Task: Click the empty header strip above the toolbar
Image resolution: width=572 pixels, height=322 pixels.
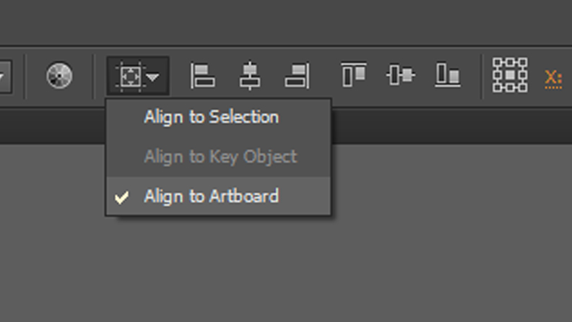Action: point(289,22)
